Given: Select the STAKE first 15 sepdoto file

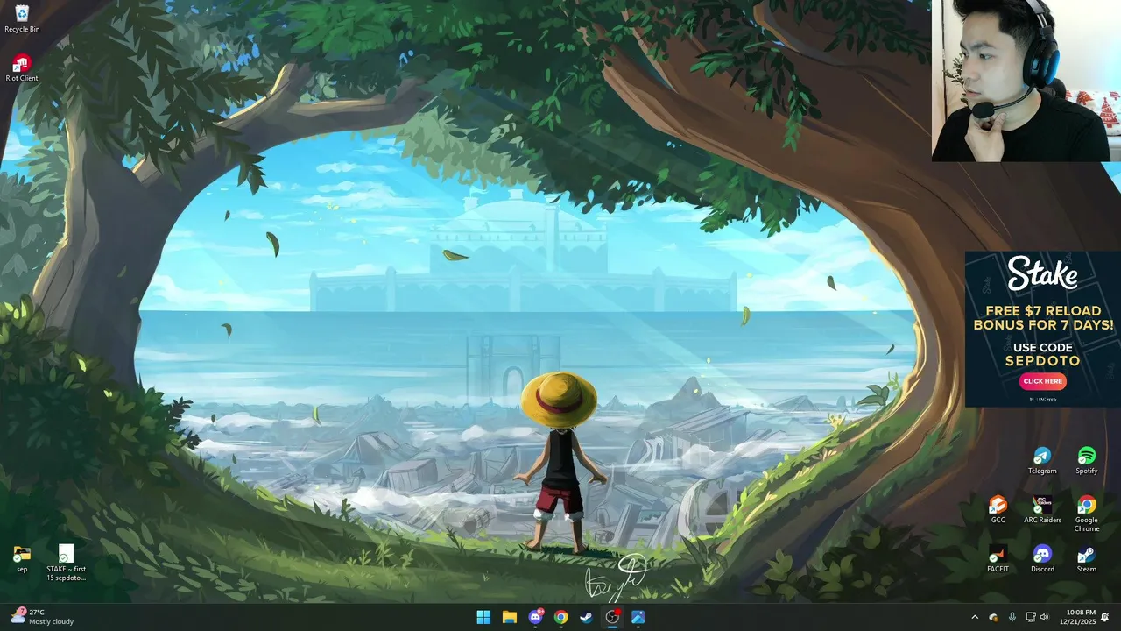Looking at the screenshot, I should [x=67, y=563].
